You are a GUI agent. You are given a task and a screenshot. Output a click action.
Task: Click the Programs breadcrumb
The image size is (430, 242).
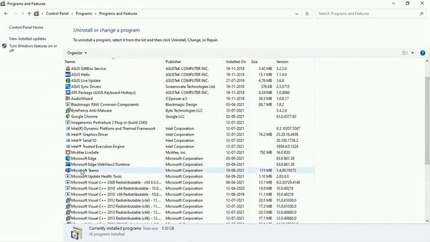(83, 13)
